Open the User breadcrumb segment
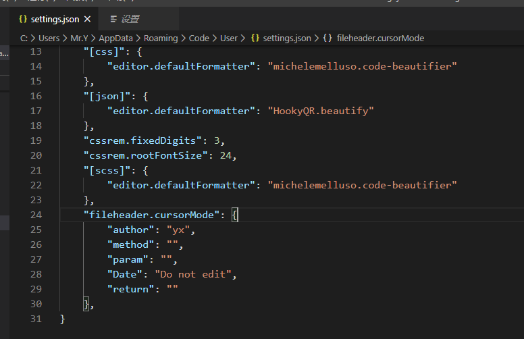Screen dimensions: 524x339 pyautogui.click(x=229, y=38)
